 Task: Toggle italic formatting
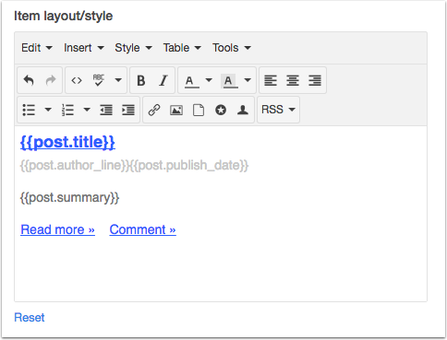tap(163, 80)
